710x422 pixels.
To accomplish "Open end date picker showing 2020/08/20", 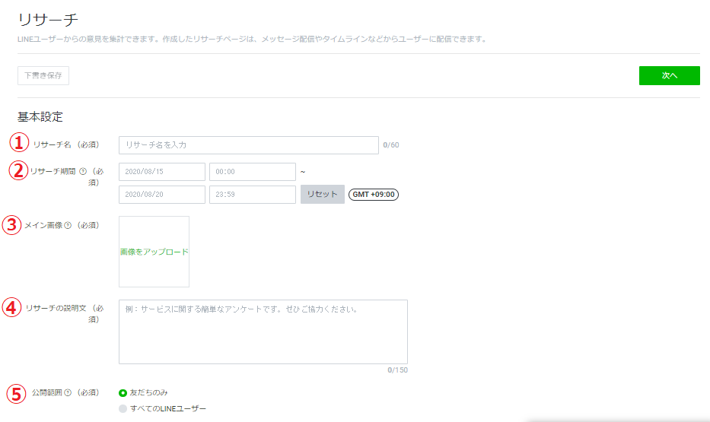I will [x=162, y=195].
